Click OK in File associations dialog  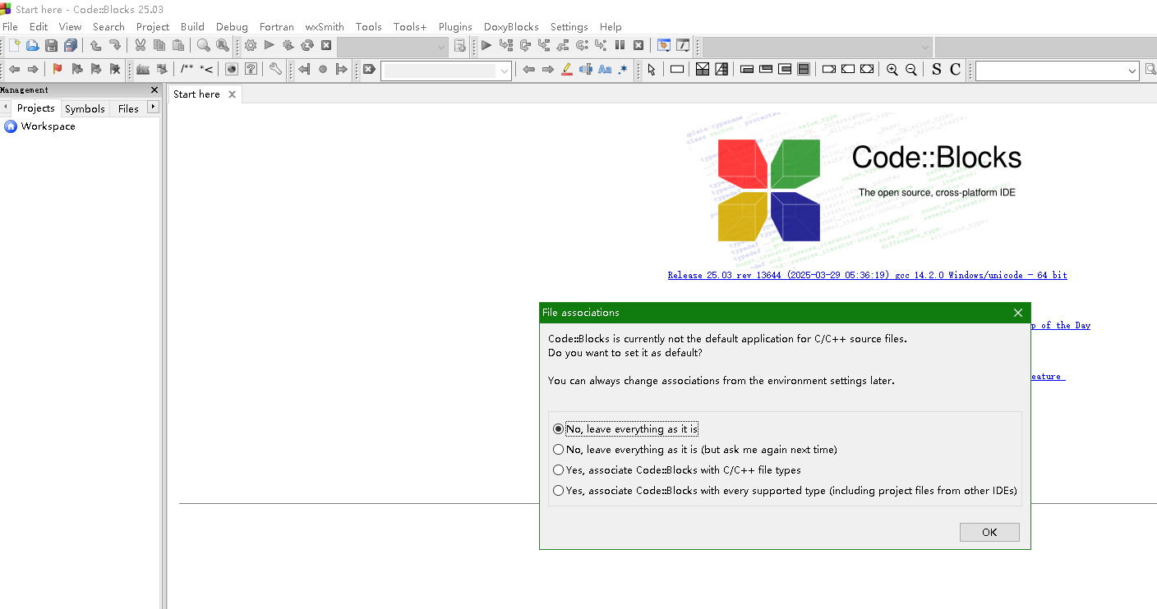click(989, 532)
